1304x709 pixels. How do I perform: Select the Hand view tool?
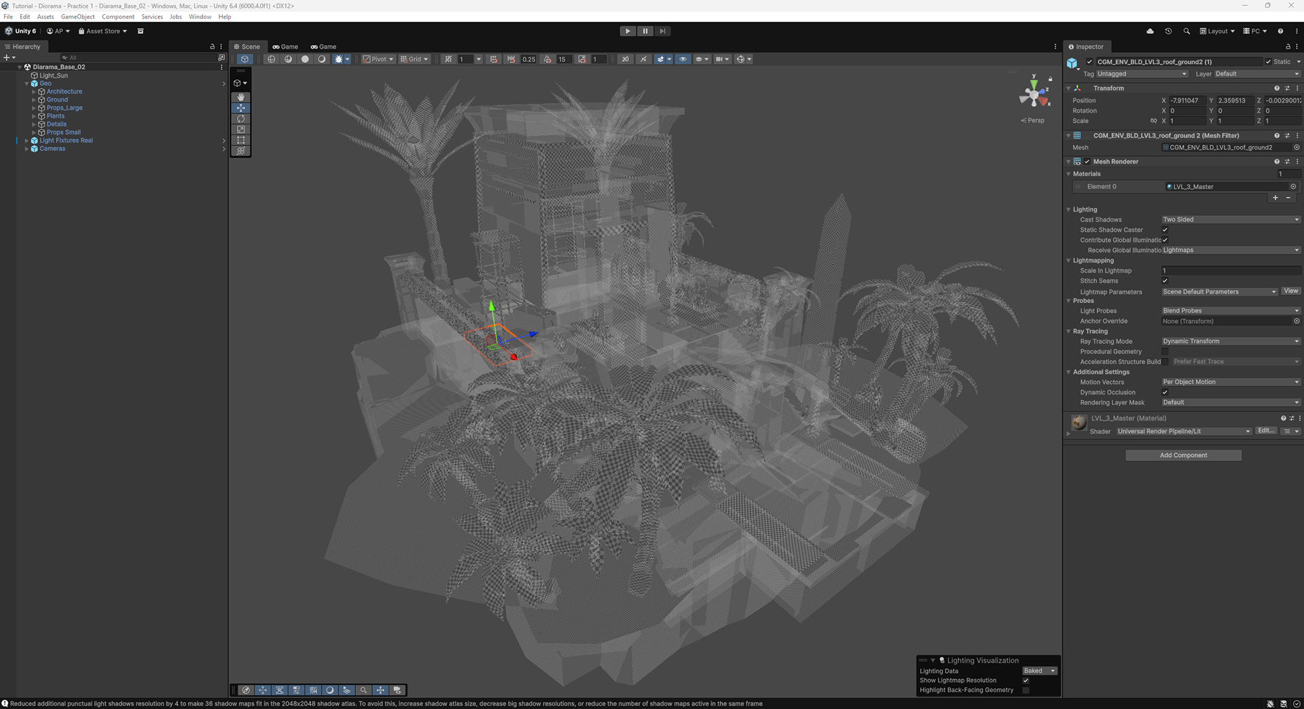[x=240, y=97]
